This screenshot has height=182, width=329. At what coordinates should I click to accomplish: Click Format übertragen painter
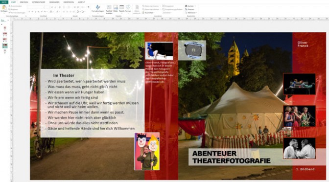click(17, 13)
